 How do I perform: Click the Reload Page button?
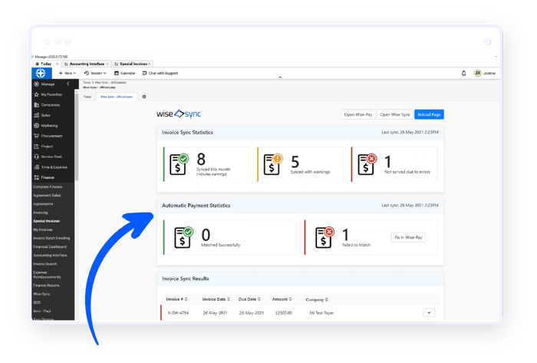pos(429,114)
